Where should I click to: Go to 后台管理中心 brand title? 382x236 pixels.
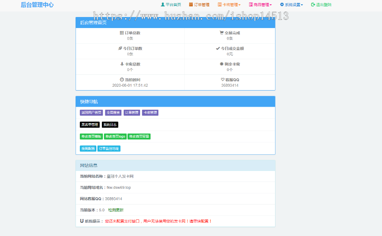pyautogui.click(x=37, y=5)
